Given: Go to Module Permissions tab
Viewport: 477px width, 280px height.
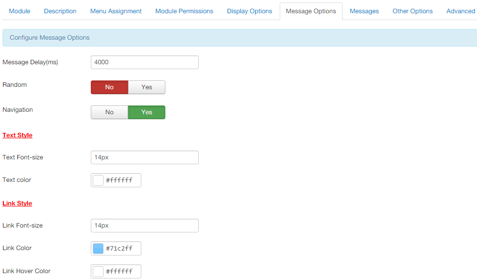Looking at the screenshot, I should coord(185,11).
